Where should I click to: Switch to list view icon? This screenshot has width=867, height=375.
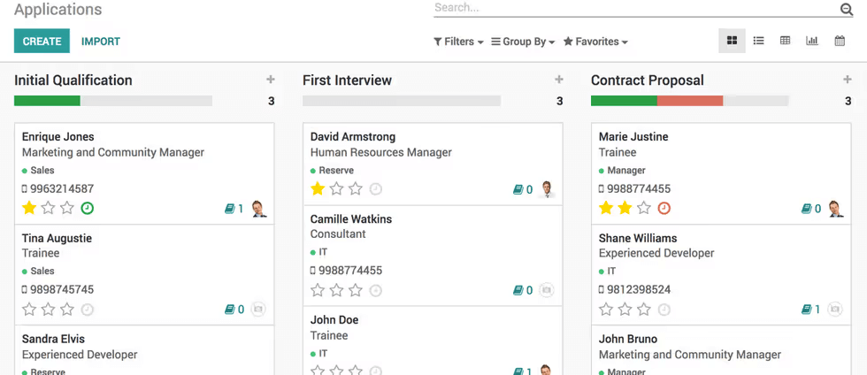pos(759,41)
